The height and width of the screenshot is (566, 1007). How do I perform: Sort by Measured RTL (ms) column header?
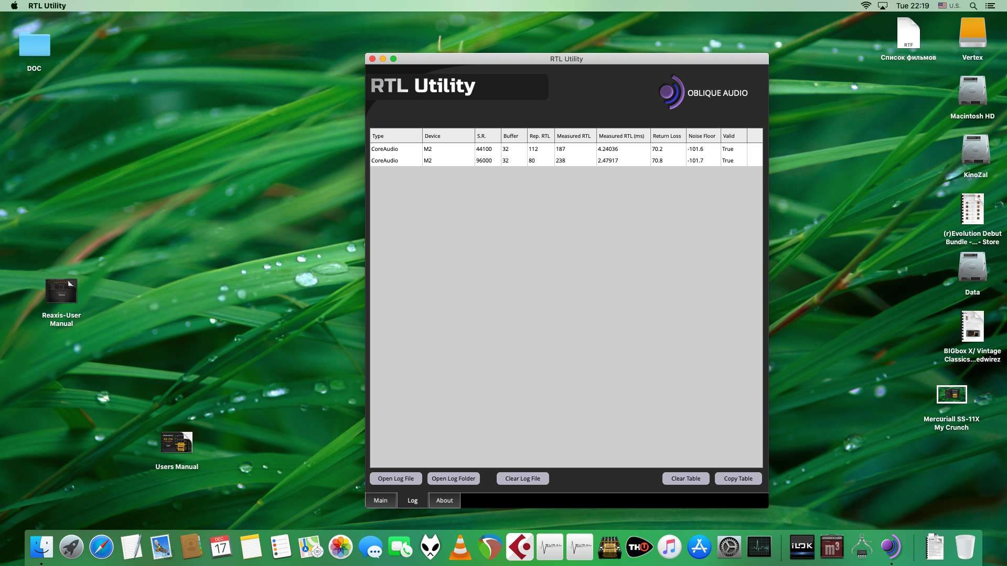click(622, 136)
